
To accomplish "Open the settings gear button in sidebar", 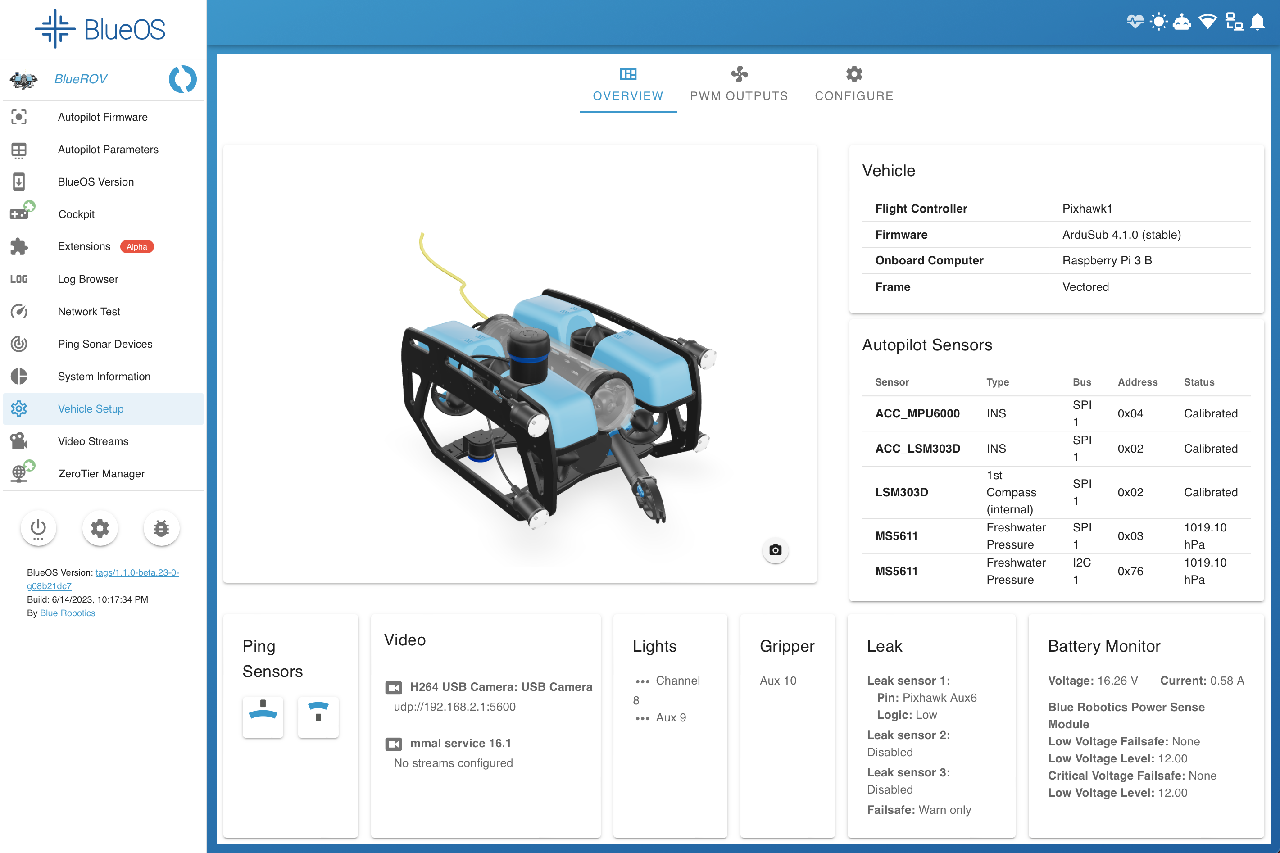I will point(100,528).
